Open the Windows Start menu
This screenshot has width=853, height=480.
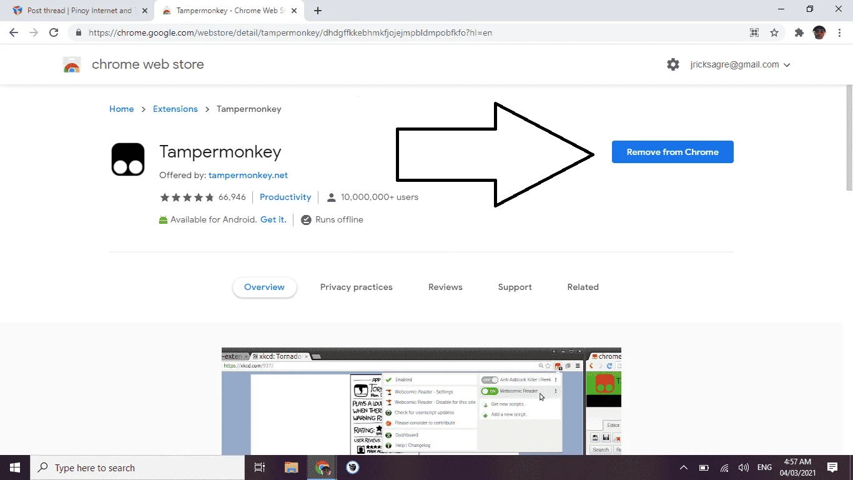[x=15, y=467]
